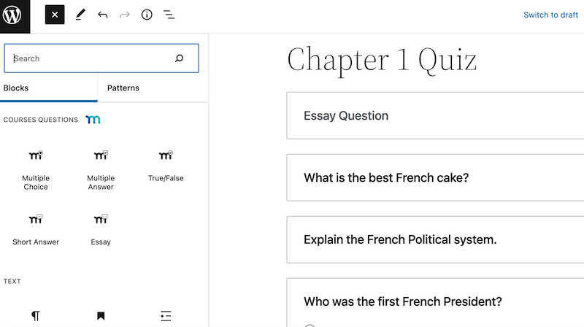Insert the Paragraph block
The width and height of the screenshot is (584, 327).
[35, 316]
